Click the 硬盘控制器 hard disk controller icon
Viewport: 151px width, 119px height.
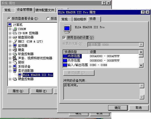15,79
